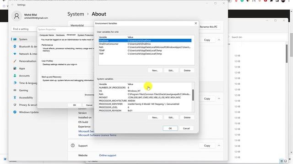Open Personalisation in Settings sidebar
The height and width of the screenshot is (164, 293).
point(24,61)
